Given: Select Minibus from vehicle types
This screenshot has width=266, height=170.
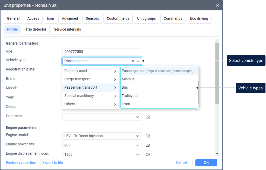Looking at the screenshot, I should tap(128, 79).
